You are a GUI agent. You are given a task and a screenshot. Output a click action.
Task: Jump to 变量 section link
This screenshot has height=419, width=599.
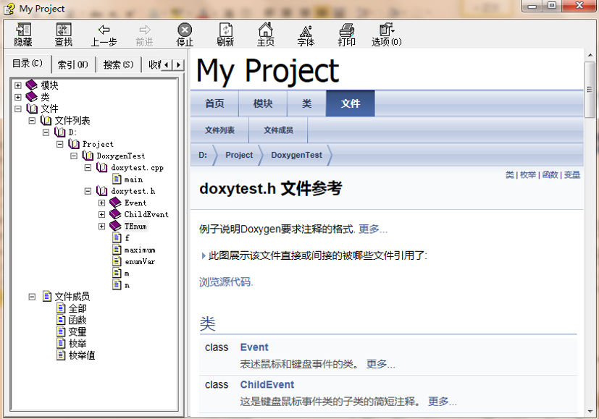[572, 175]
